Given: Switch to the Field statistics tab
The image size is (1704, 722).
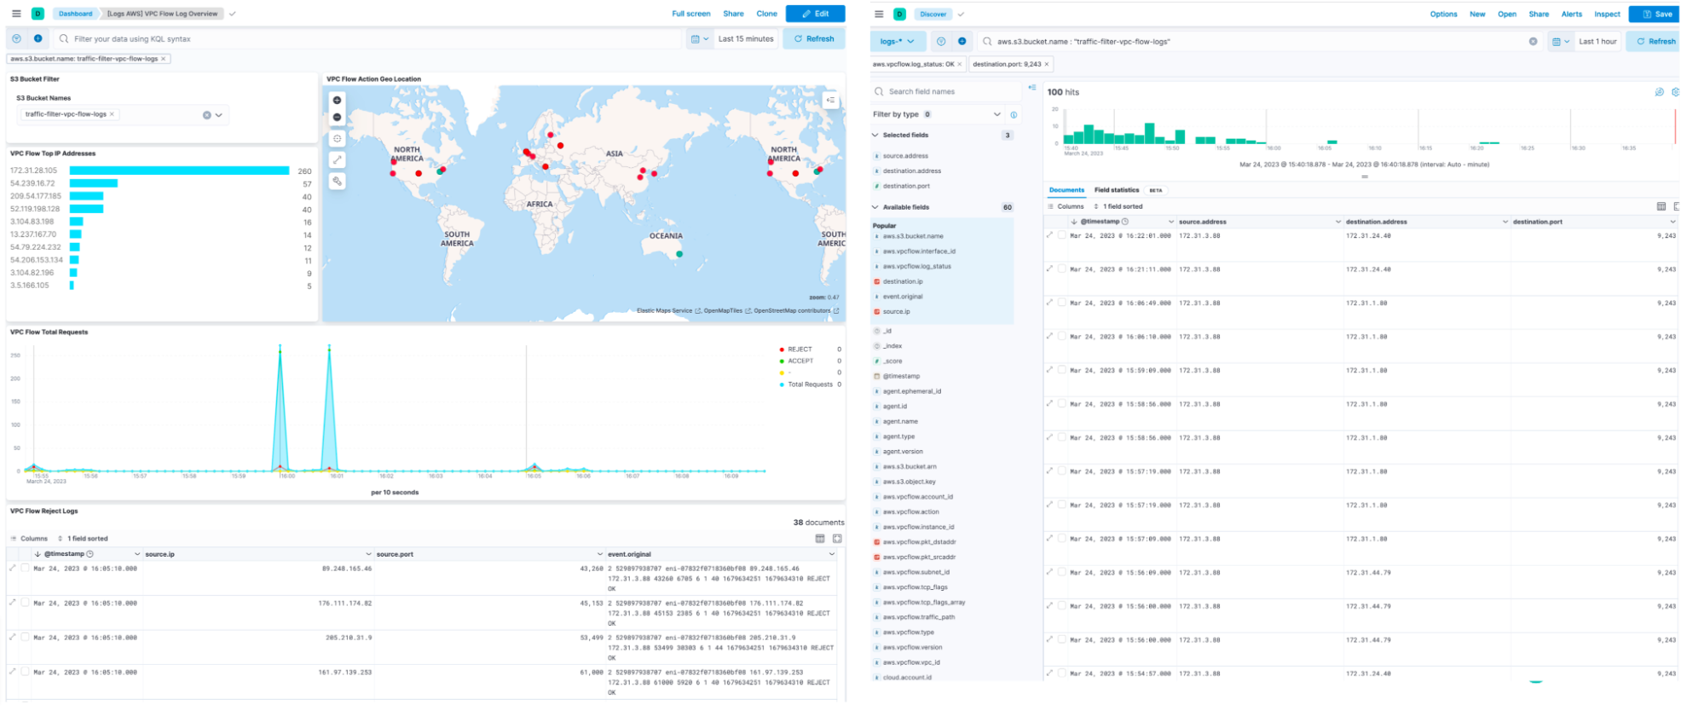Looking at the screenshot, I should pos(1117,190).
